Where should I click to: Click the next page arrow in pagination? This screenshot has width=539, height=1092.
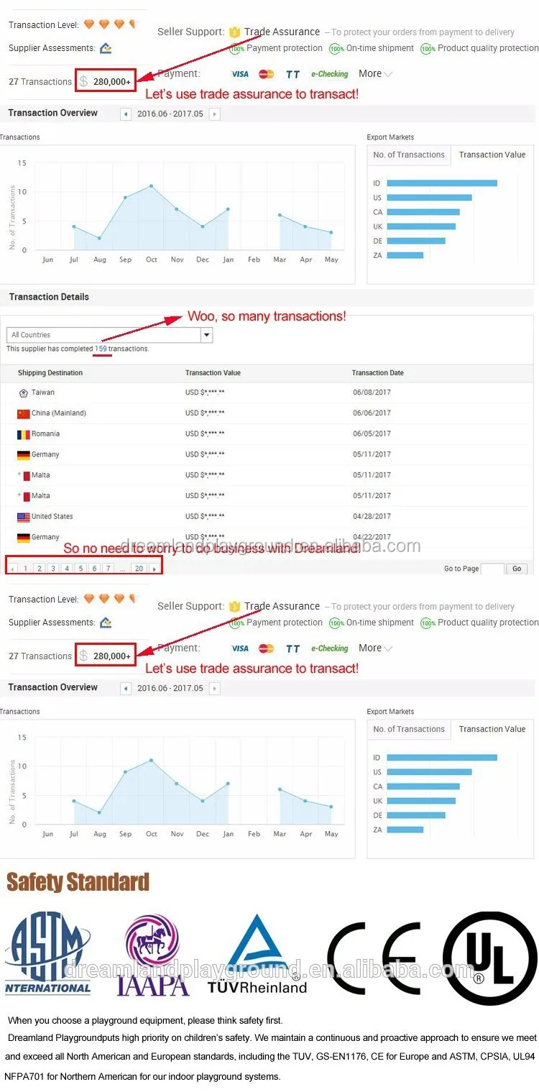point(154,569)
